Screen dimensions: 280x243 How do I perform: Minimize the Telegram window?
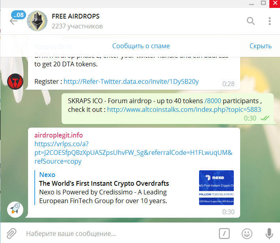pos(252,4)
